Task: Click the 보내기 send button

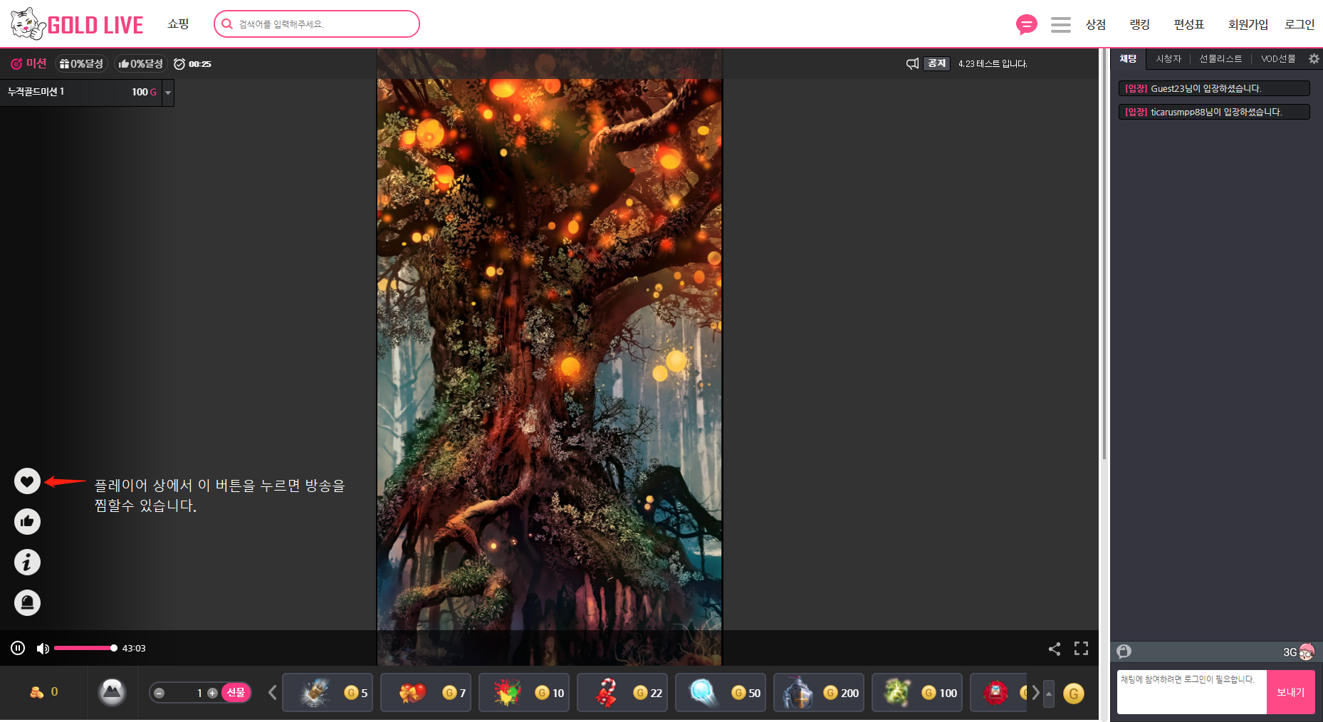Action: pyautogui.click(x=1290, y=691)
